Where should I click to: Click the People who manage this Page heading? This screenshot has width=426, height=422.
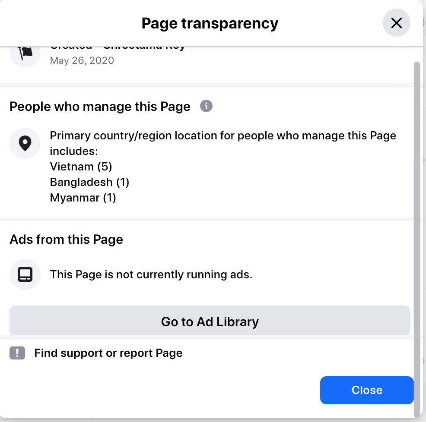(x=100, y=107)
